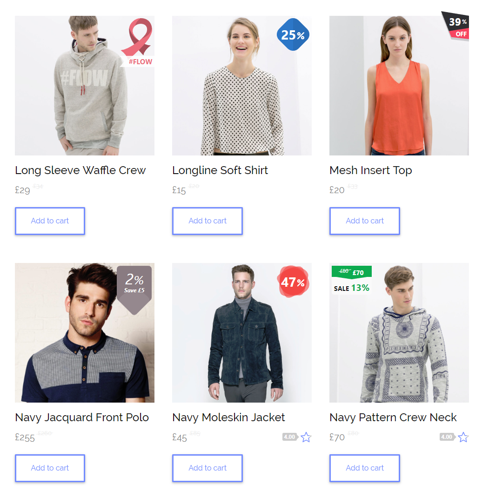The width and height of the screenshot is (482, 498).
Task: View the Navy Jacquard Front Polo product image
Action: pyautogui.click(x=85, y=332)
